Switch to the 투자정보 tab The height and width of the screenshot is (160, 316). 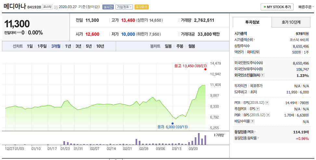click(x=252, y=22)
